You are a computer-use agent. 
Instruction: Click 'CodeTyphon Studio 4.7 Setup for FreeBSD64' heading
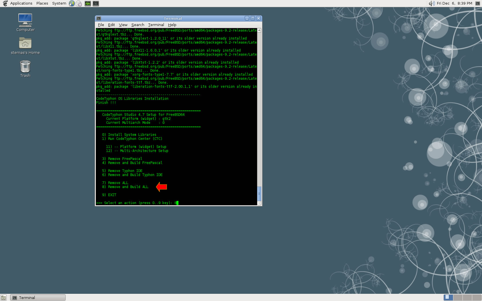point(143,115)
